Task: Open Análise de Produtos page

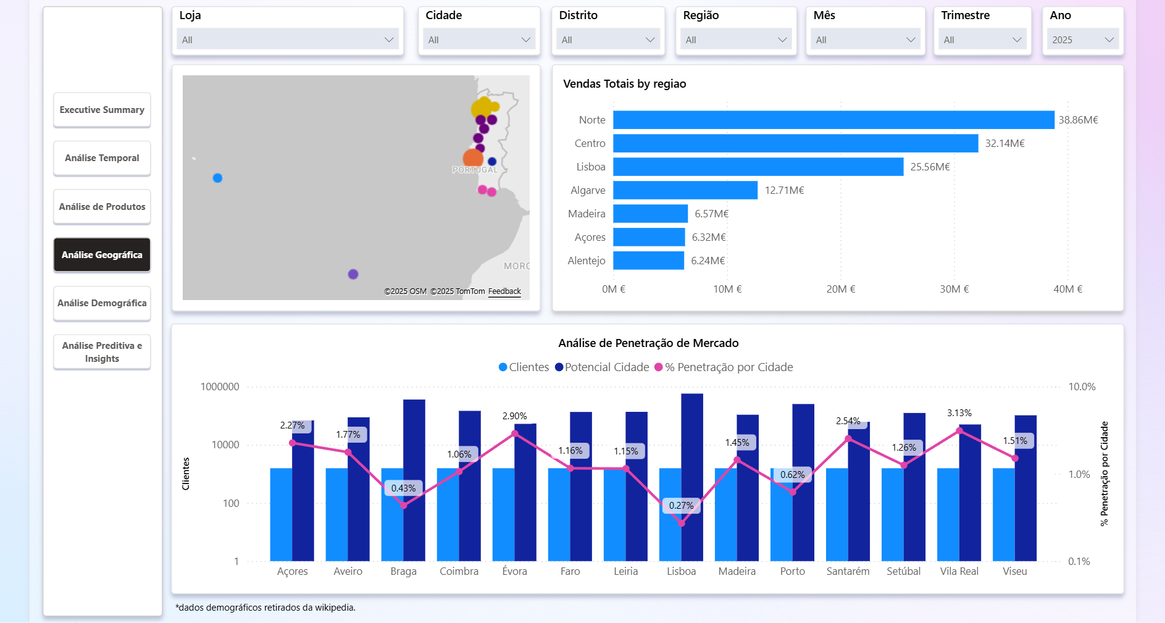Action: (x=102, y=207)
